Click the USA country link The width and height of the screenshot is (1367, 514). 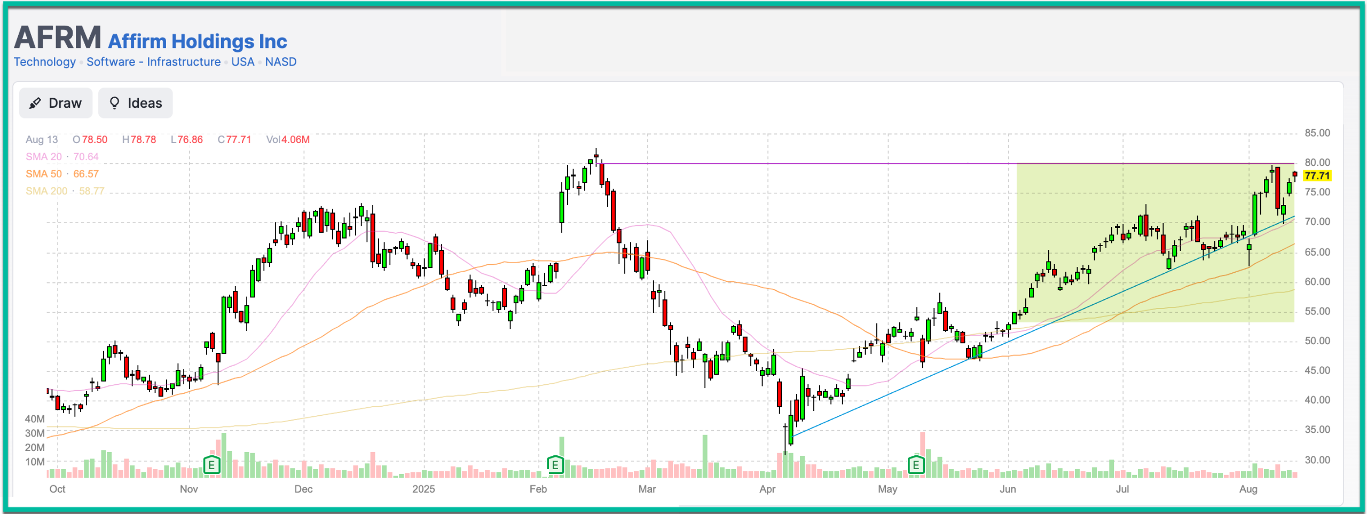[x=243, y=62]
